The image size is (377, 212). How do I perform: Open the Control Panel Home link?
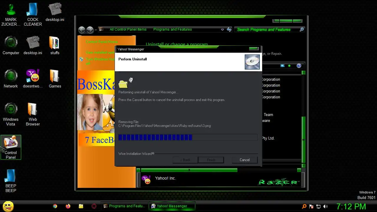point(102,42)
